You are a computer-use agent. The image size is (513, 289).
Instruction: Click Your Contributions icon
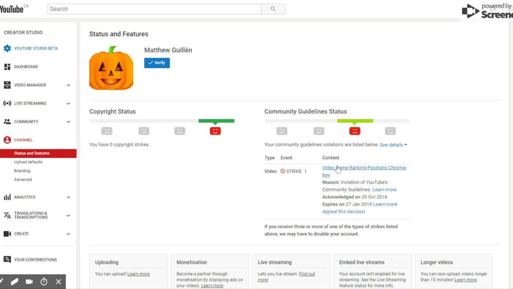[x=7, y=260]
